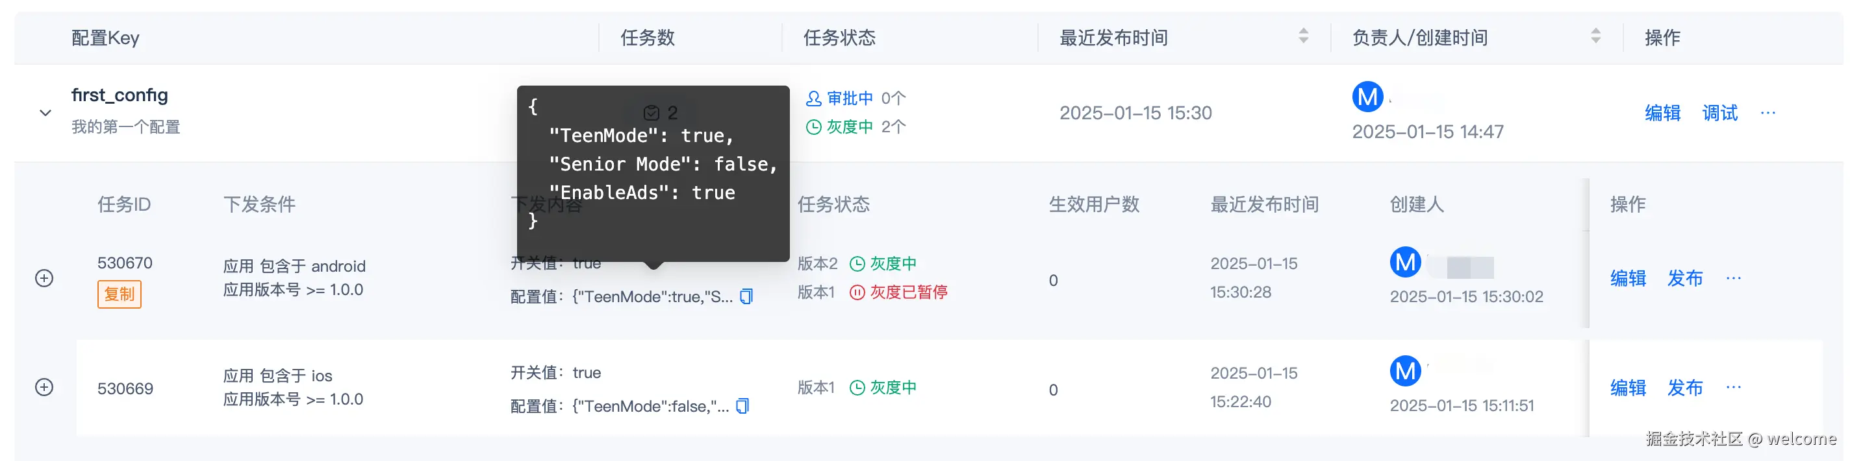Open more actions for first_config
The height and width of the screenshot is (461, 1850).
1768,113
